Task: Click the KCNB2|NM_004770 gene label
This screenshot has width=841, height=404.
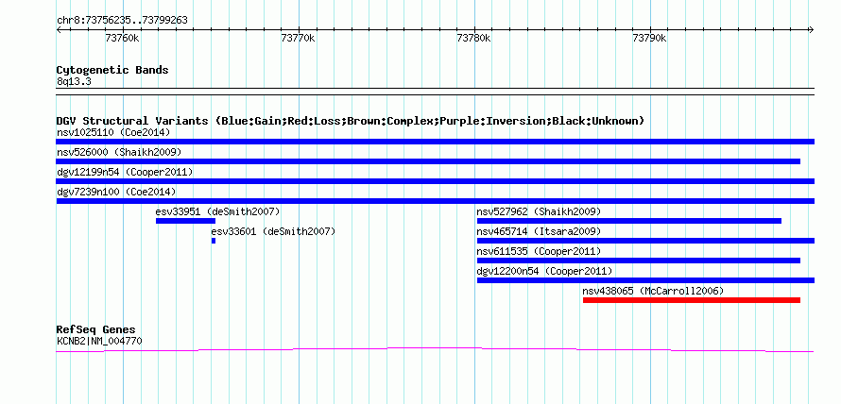Action: [99, 341]
